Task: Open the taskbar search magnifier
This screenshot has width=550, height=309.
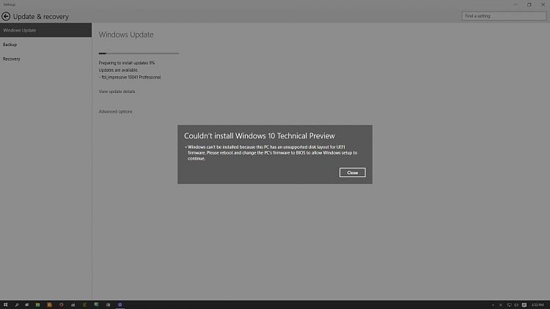Action: click(x=16, y=305)
